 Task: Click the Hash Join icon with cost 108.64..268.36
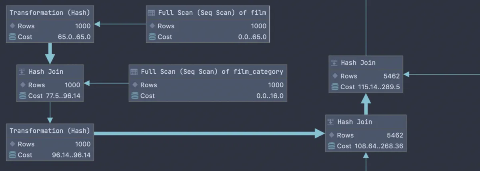tap(331, 122)
